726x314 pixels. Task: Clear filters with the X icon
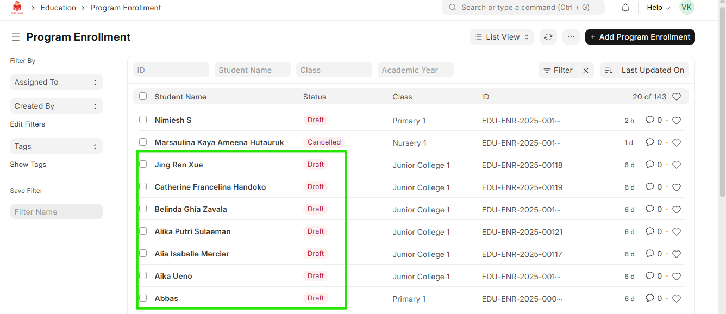click(585, 70)
